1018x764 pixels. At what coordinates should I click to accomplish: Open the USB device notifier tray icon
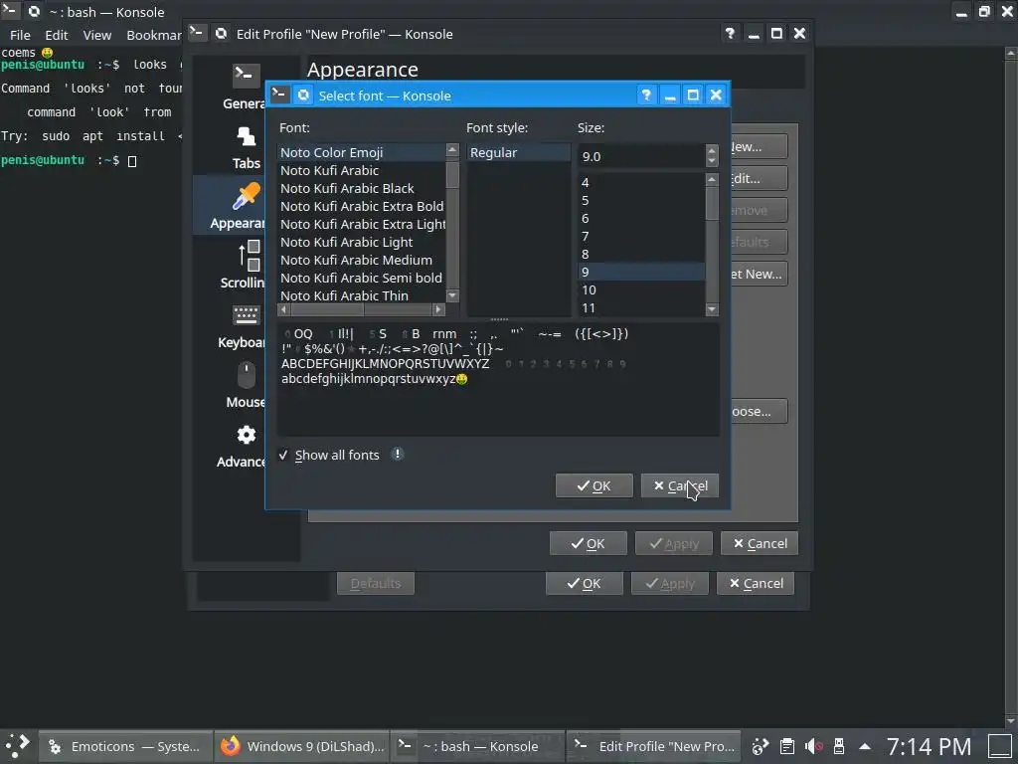(x=839, y=746)
